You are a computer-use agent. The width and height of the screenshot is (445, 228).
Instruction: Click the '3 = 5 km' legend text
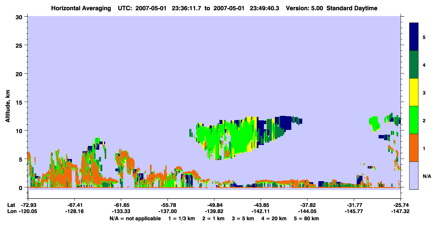243,218
